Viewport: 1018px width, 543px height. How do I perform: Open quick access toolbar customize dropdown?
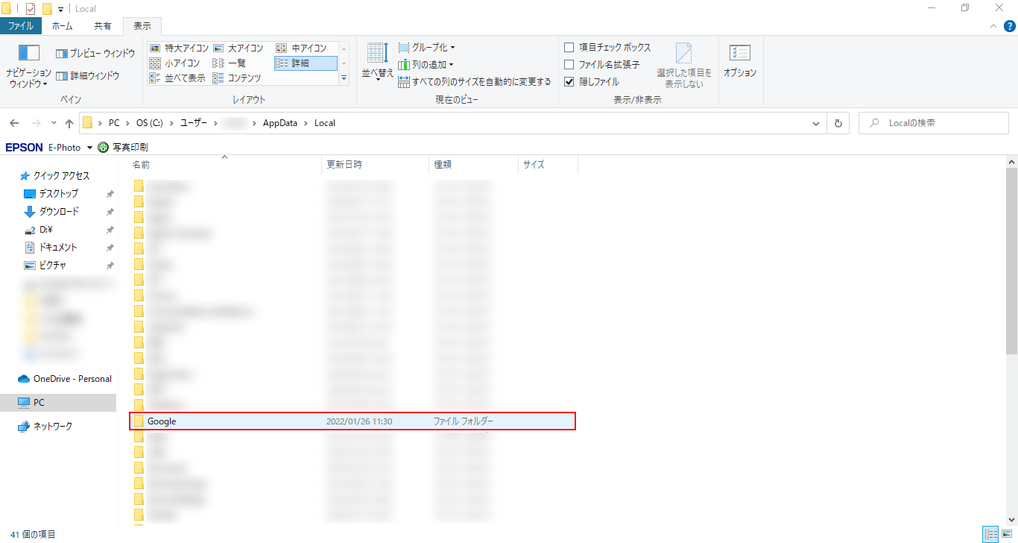pos(60,9)
